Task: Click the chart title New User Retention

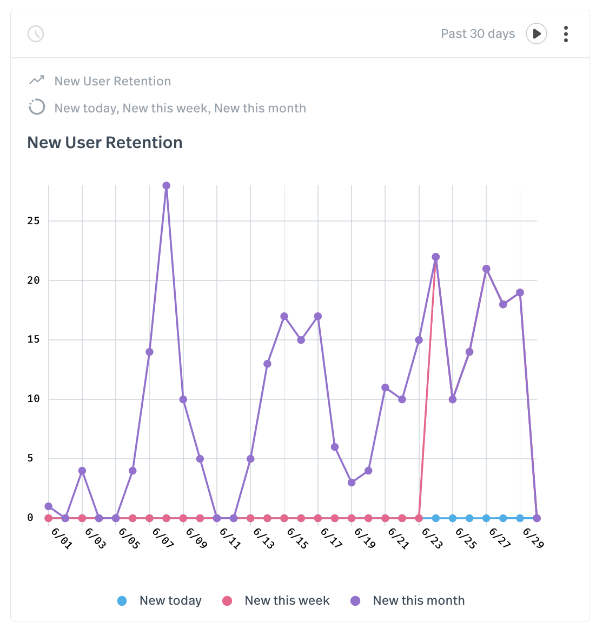Action: click(104, 142)
